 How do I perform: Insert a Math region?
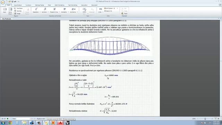[5, 11]
